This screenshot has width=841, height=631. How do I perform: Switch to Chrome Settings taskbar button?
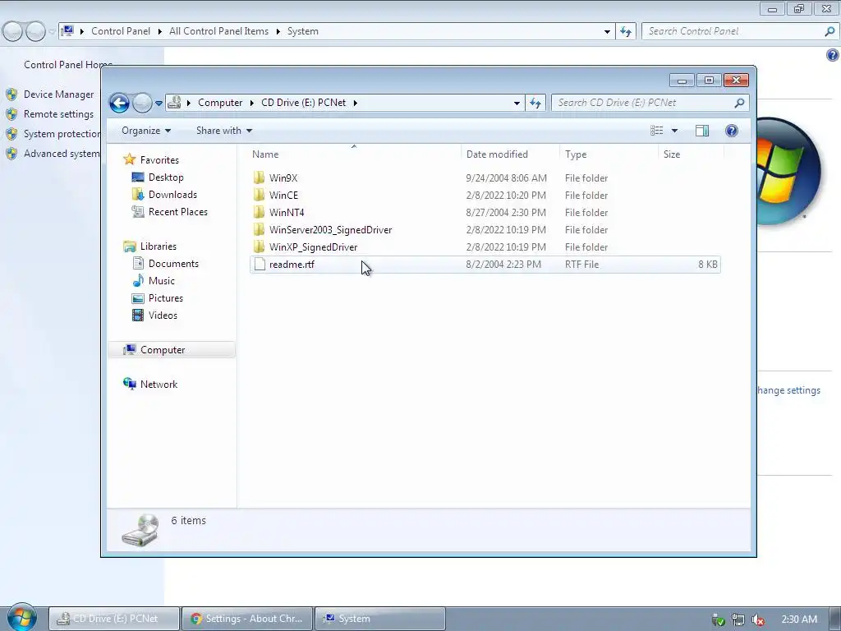[247, 619]
